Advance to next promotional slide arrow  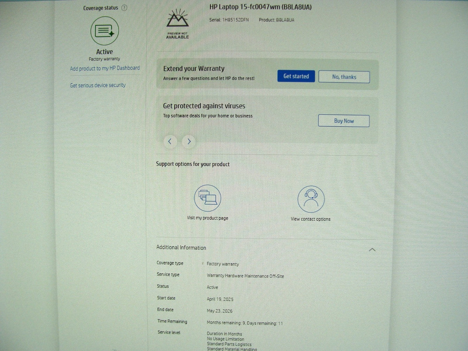click(189, 142)
